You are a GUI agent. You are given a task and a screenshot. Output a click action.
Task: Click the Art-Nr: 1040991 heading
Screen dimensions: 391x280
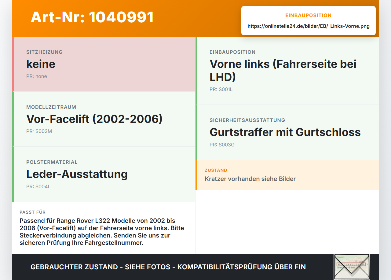(x=92, y=17)
